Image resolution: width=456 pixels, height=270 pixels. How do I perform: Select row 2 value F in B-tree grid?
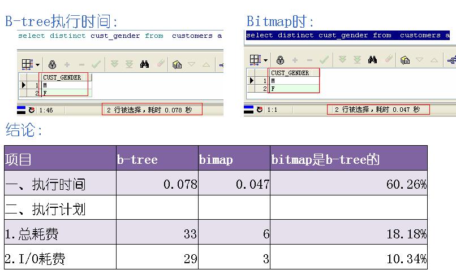click(x=66, y=93)
